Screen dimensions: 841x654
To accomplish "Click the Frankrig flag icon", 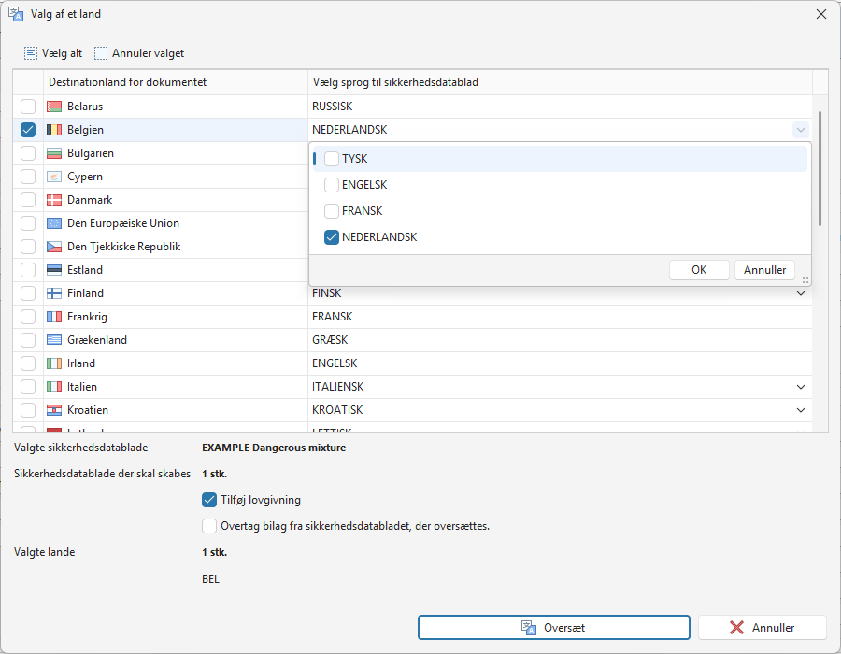I will pos(54,317).
